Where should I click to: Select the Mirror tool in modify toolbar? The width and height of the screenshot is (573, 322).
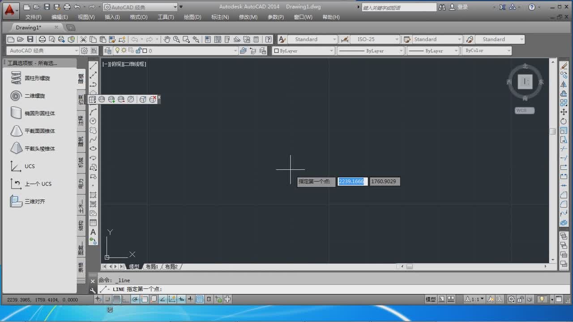coord(564,84)
